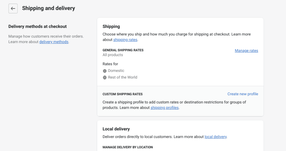Screen dimensions: 286x151
Task: Click the Shipping card heading
Action: tap(111, 27)
